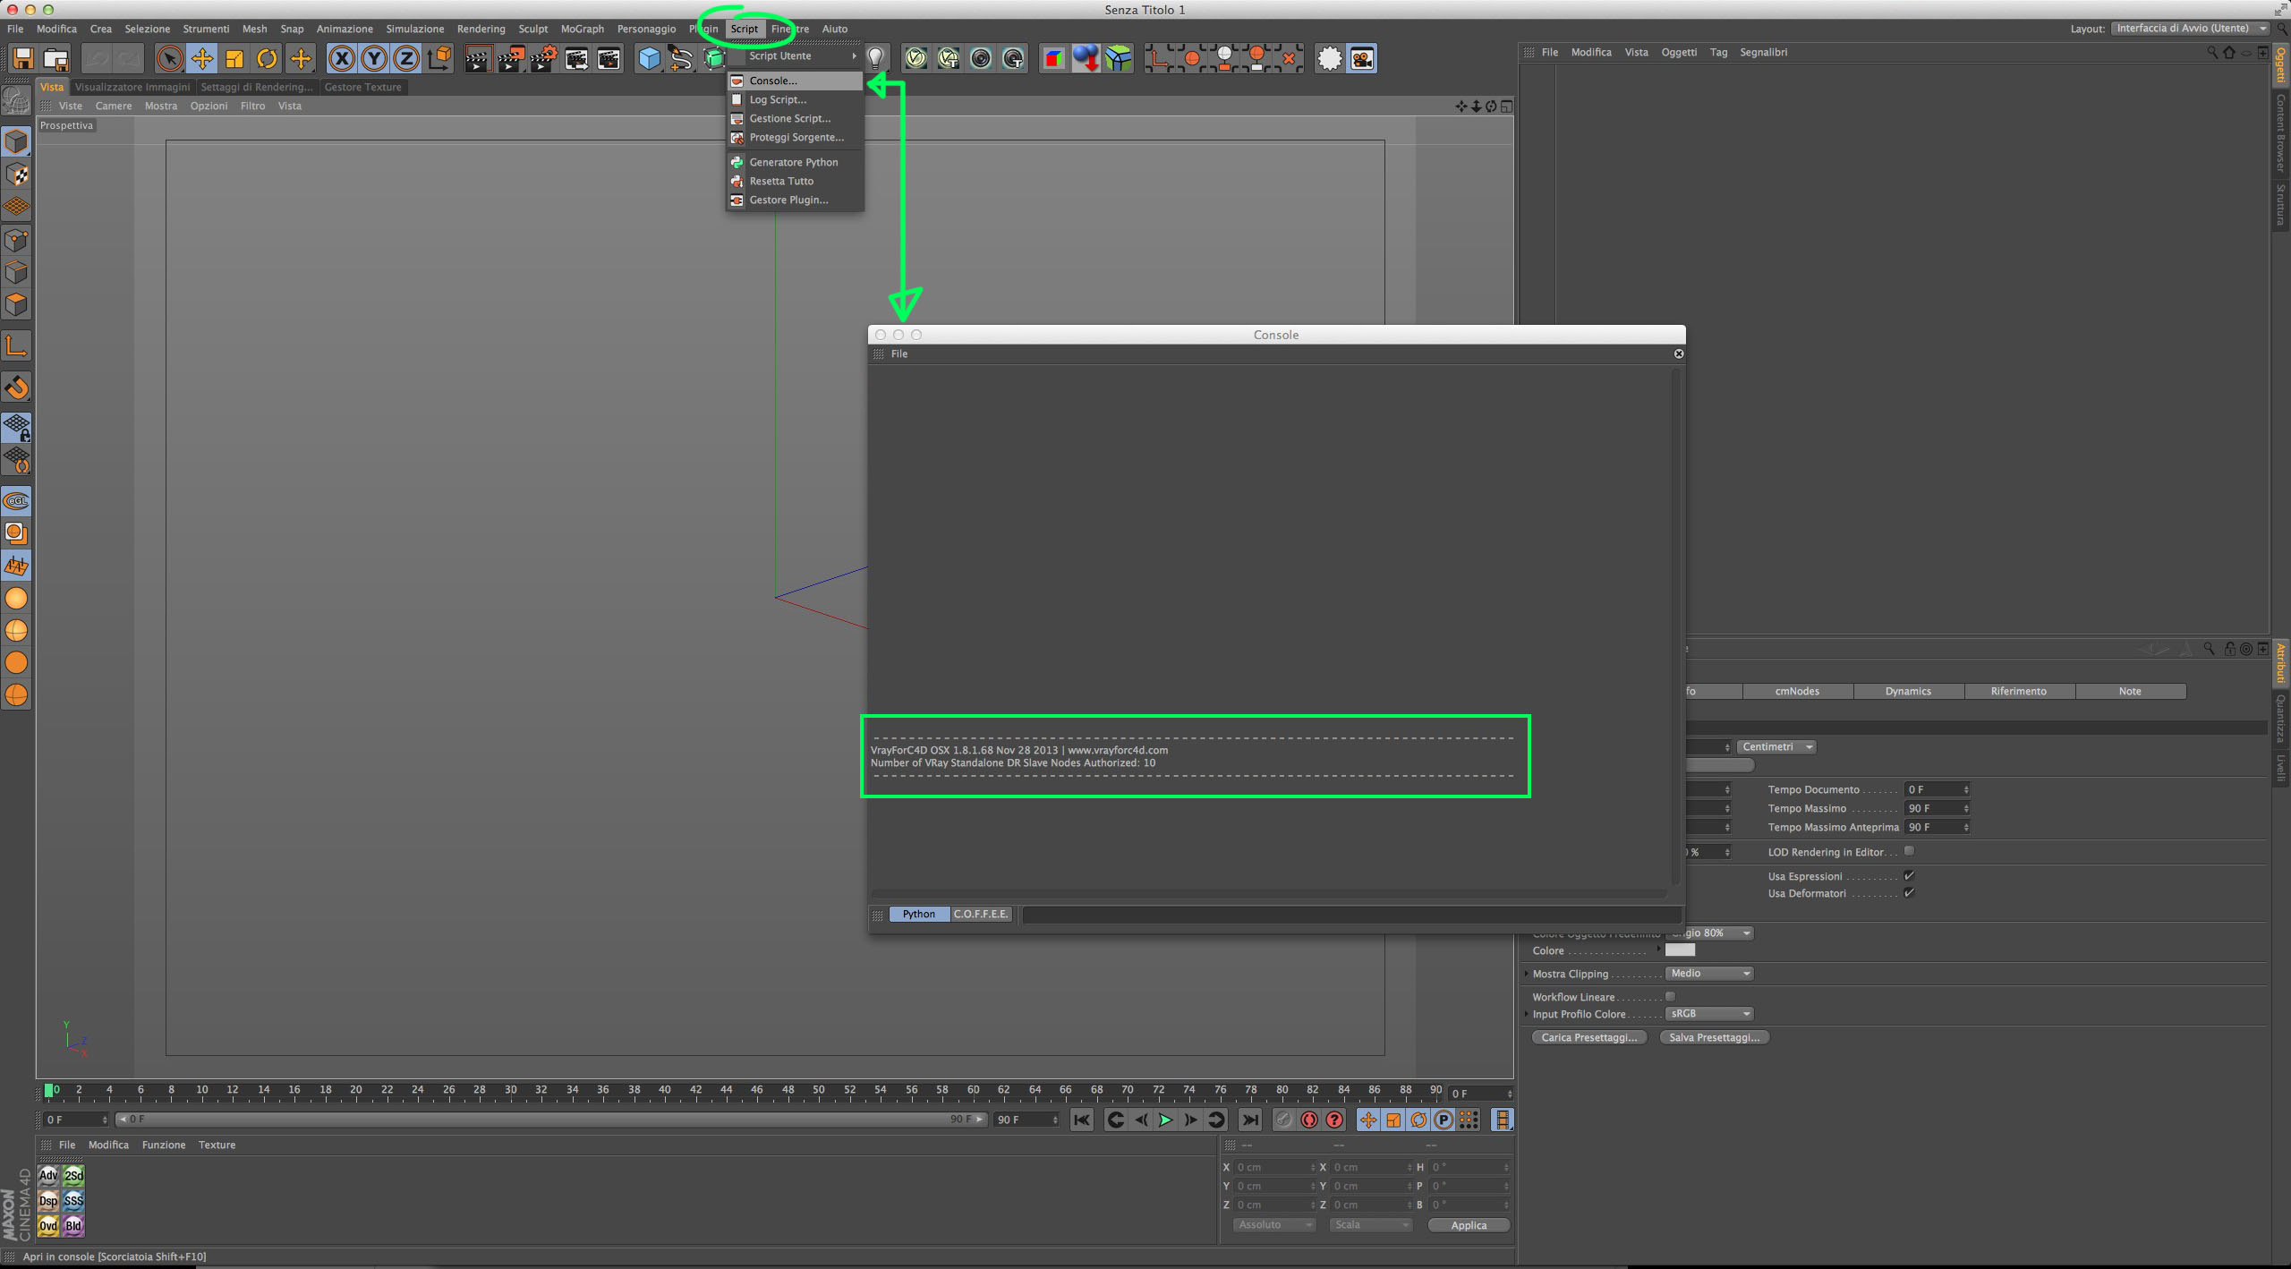The height and width of the screenshot is (1269, 2291).
Task: Click the Carica Presettaggi button
Action: click(x=1588, y=1037)
